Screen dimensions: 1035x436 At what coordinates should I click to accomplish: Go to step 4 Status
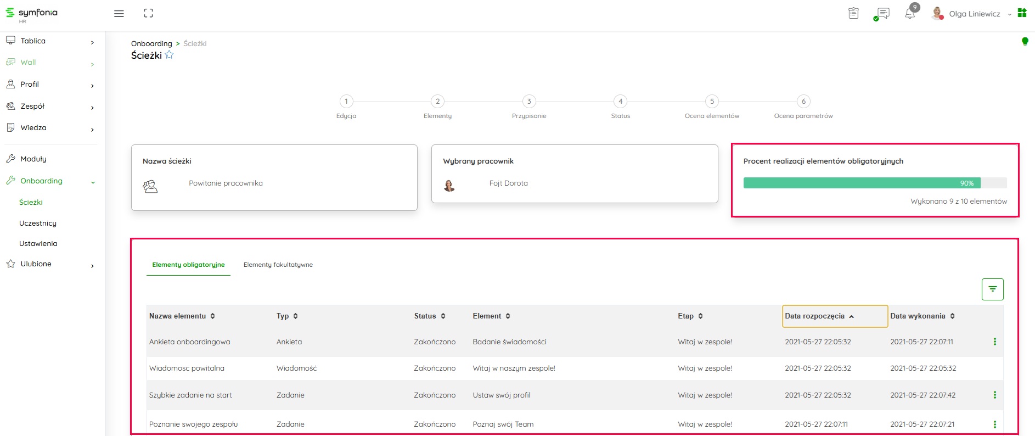click(620, 102)
